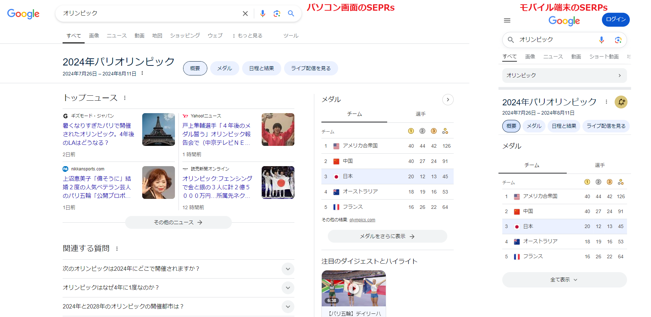Click the Eiffel Tower news thumbnail

pos(159,130)
